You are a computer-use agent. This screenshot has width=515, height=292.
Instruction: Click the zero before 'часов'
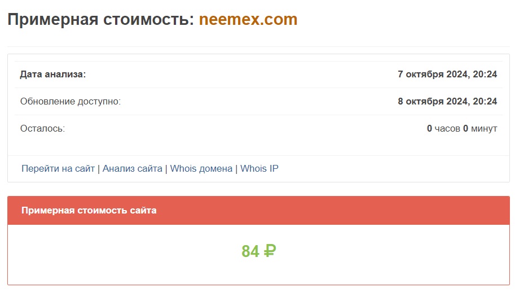tap(430, 128)
